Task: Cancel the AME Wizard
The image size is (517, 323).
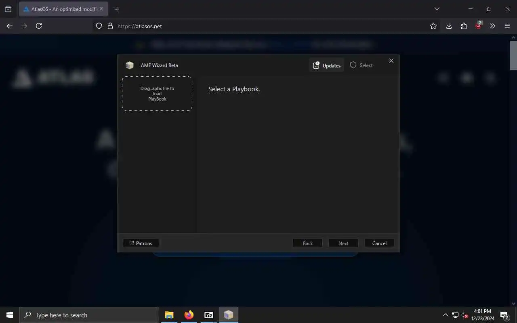Action: 379,243
